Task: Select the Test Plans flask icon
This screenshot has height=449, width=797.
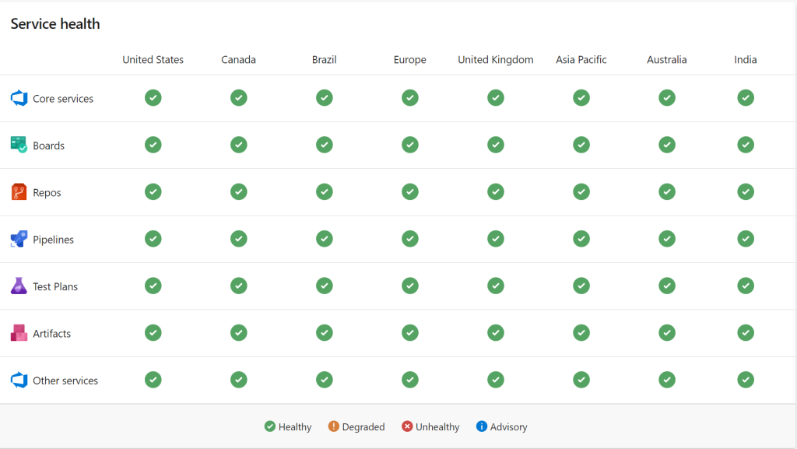Action: point(18,286)
